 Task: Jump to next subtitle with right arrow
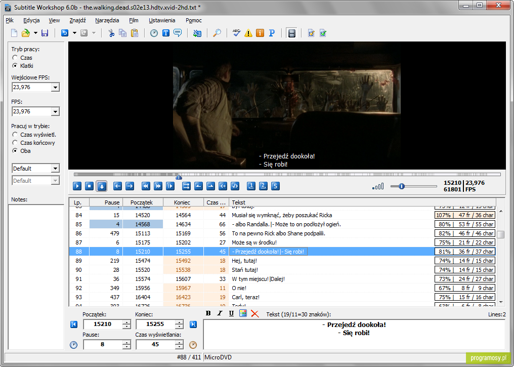point(130,186)
